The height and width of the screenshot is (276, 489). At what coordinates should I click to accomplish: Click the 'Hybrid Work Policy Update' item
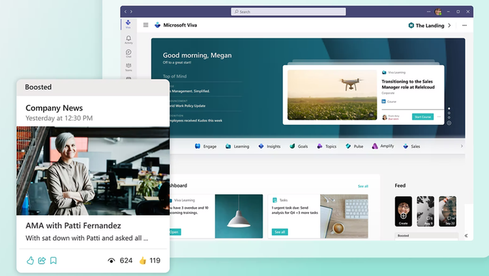point(187,106)
